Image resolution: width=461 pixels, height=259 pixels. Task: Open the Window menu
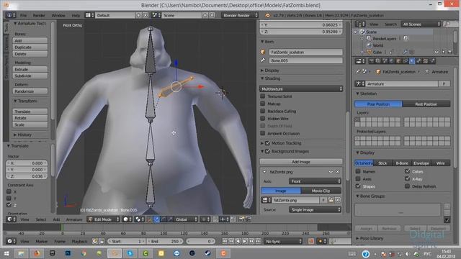58,15
